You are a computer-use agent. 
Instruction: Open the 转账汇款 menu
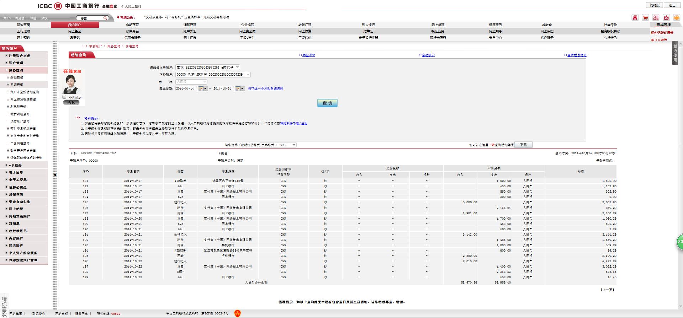point(305,25)
